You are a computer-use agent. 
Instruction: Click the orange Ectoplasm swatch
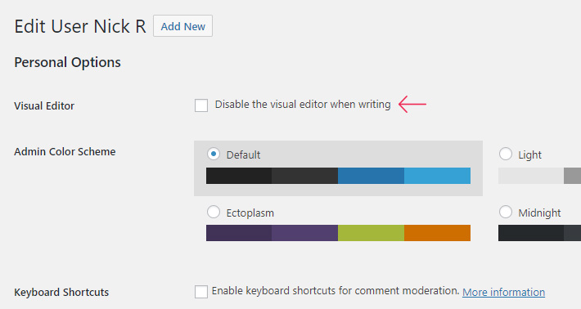[x=437, y=233]
